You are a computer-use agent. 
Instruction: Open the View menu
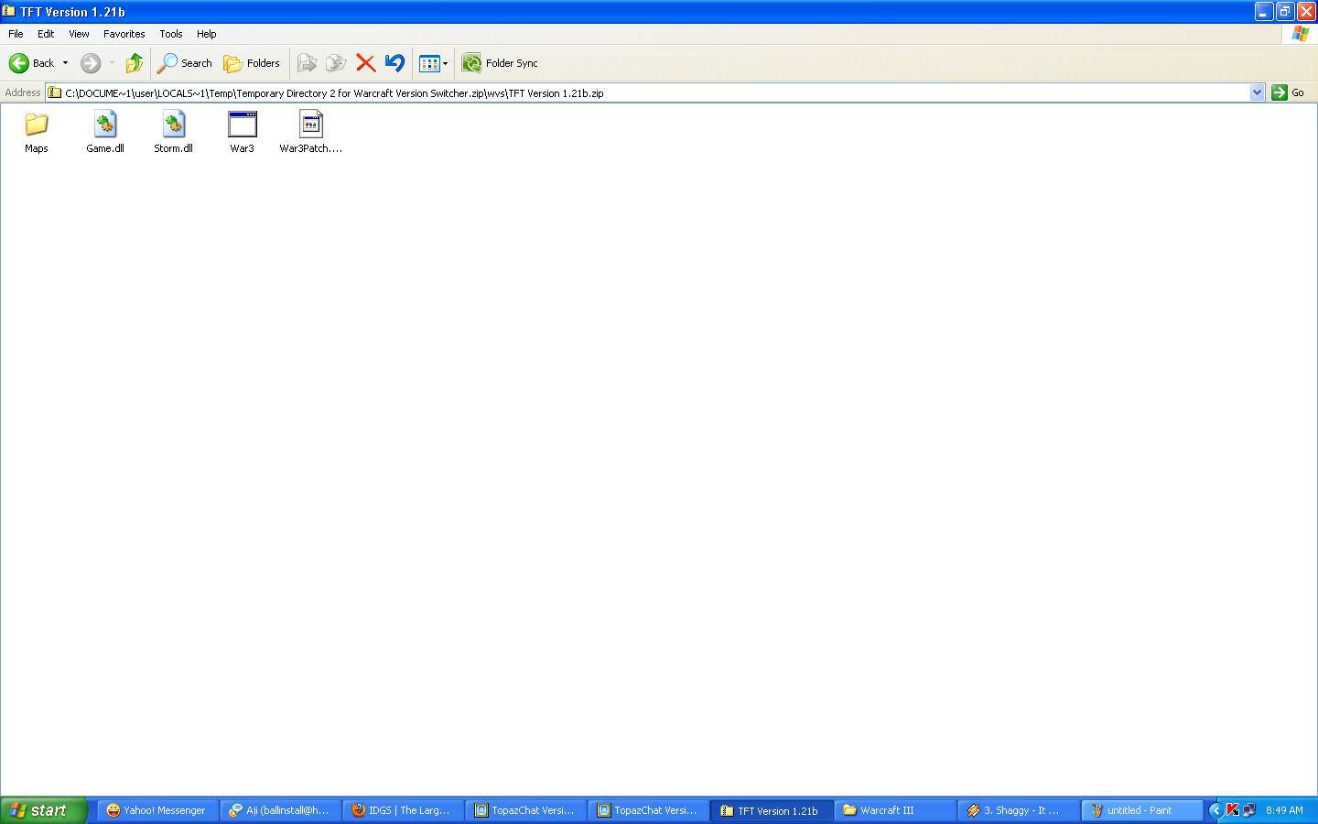(79, 34)
